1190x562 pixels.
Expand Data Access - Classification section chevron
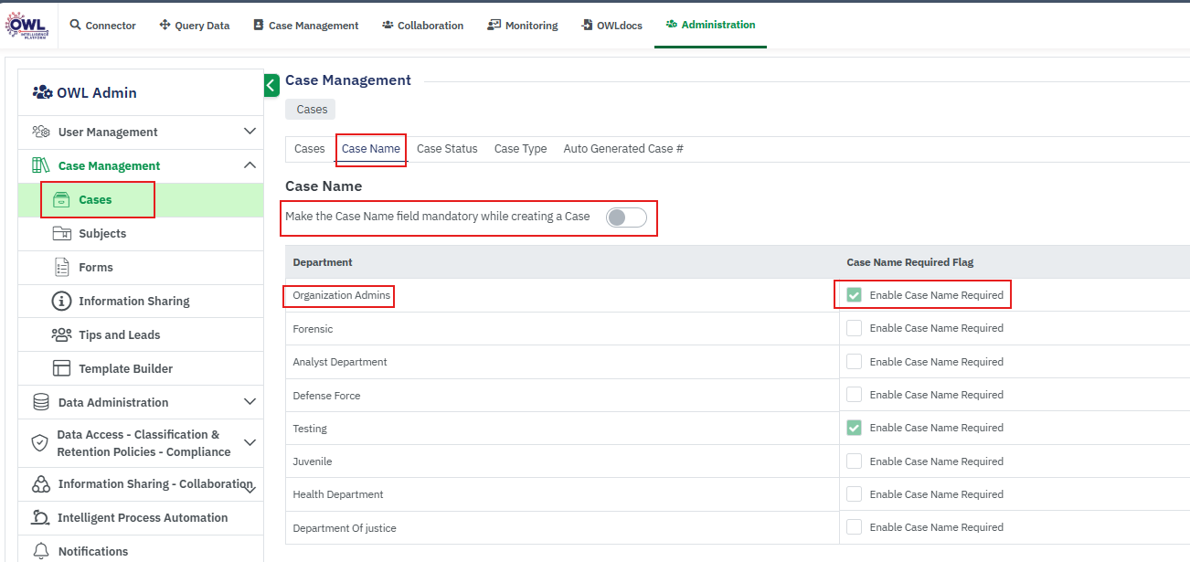pyautogui.click(x=250, y=443)
